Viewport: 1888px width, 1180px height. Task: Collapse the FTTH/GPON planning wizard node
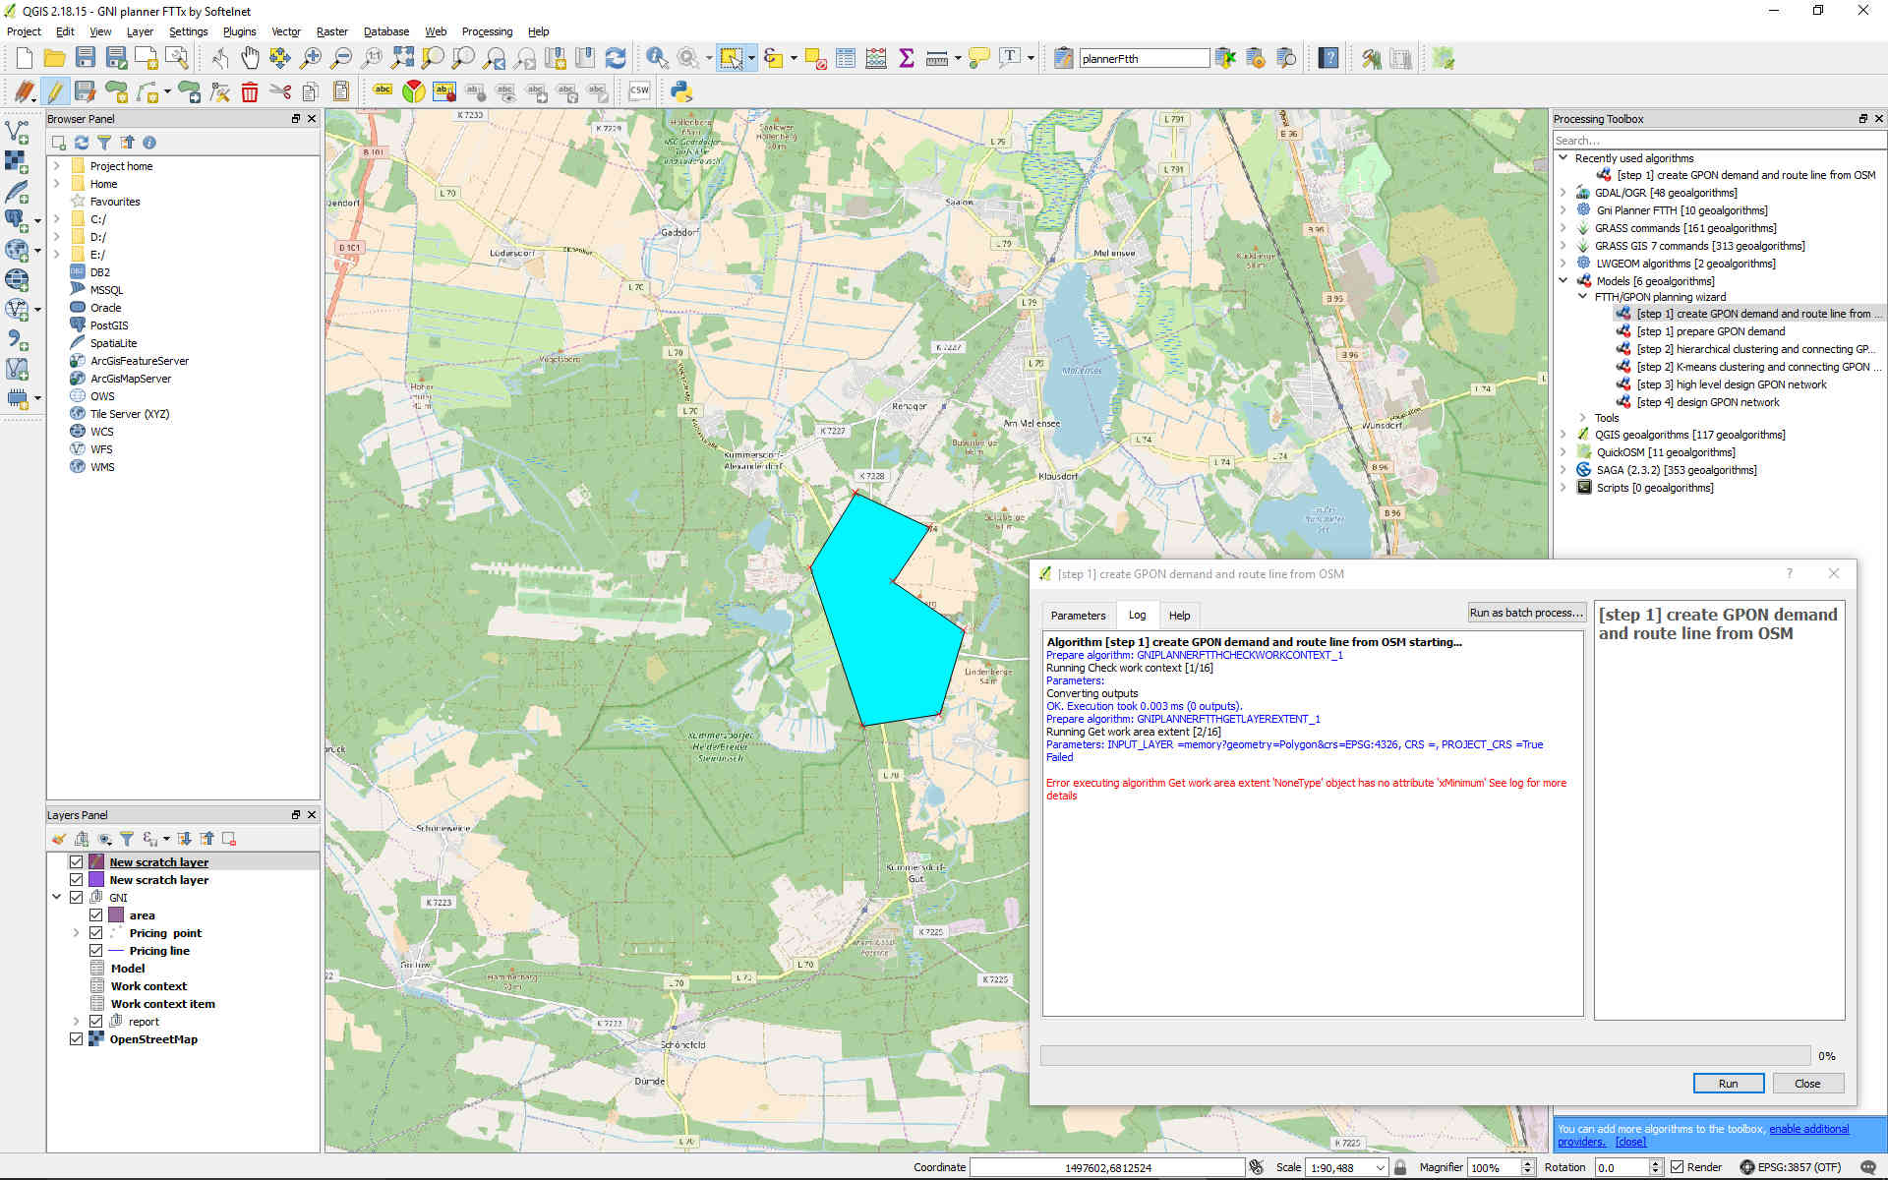(x=1582, y=297)
